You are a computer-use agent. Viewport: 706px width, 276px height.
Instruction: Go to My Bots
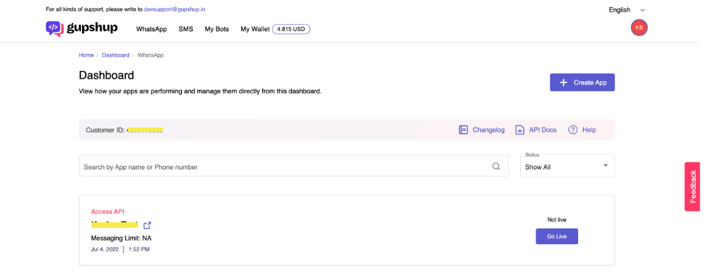coord(217,29)
